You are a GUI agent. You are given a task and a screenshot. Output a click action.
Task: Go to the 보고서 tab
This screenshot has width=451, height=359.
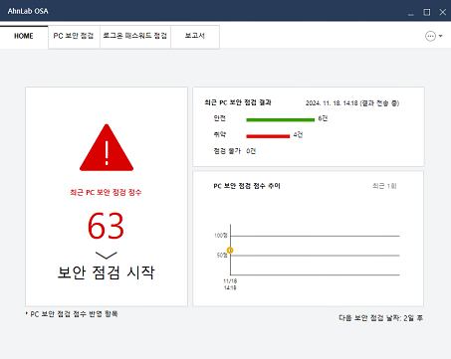pos(195,36)
